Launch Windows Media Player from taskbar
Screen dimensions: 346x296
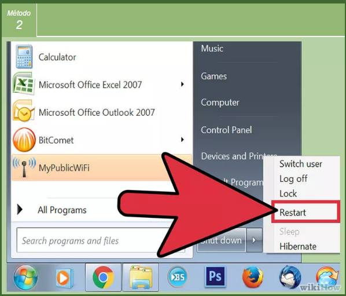(64, 278)
